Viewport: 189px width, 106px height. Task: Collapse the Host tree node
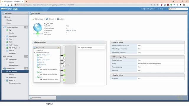[x=3, y=17]
